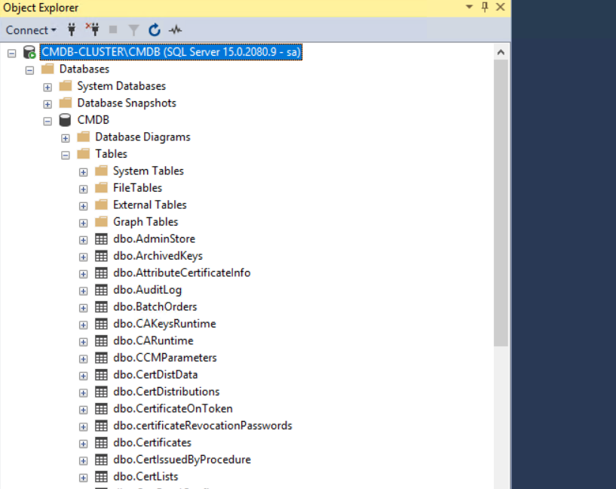Screen dimensions: 616x489
Task: Click the dbo.BatchOrders table icon
Action: (101, 306)
